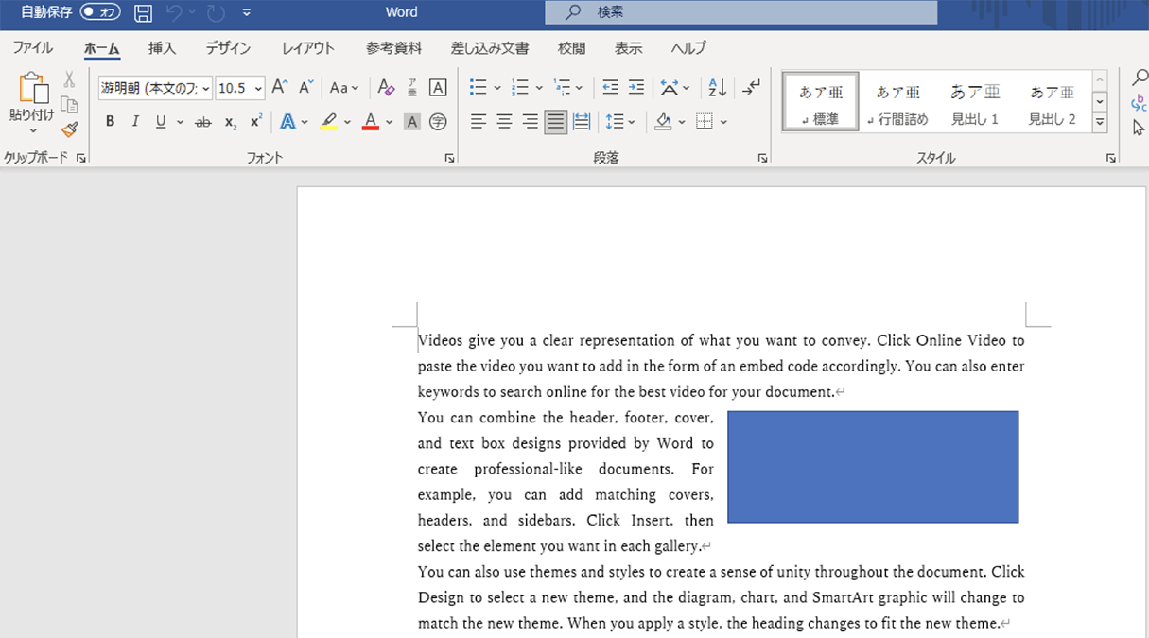Click the format painter brush icon
The width and height of the screenshot is (1149, 638).
(x=69, y=129)
